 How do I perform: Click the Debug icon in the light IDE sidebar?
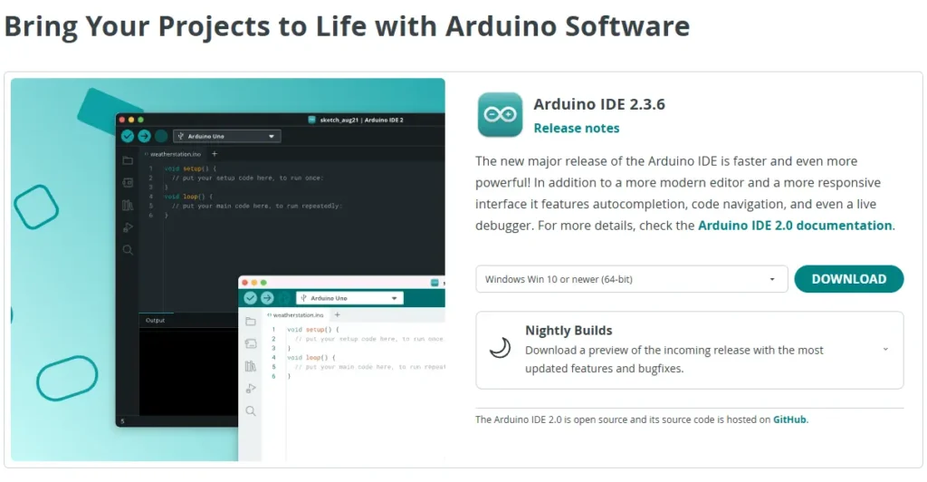(251, 389)
